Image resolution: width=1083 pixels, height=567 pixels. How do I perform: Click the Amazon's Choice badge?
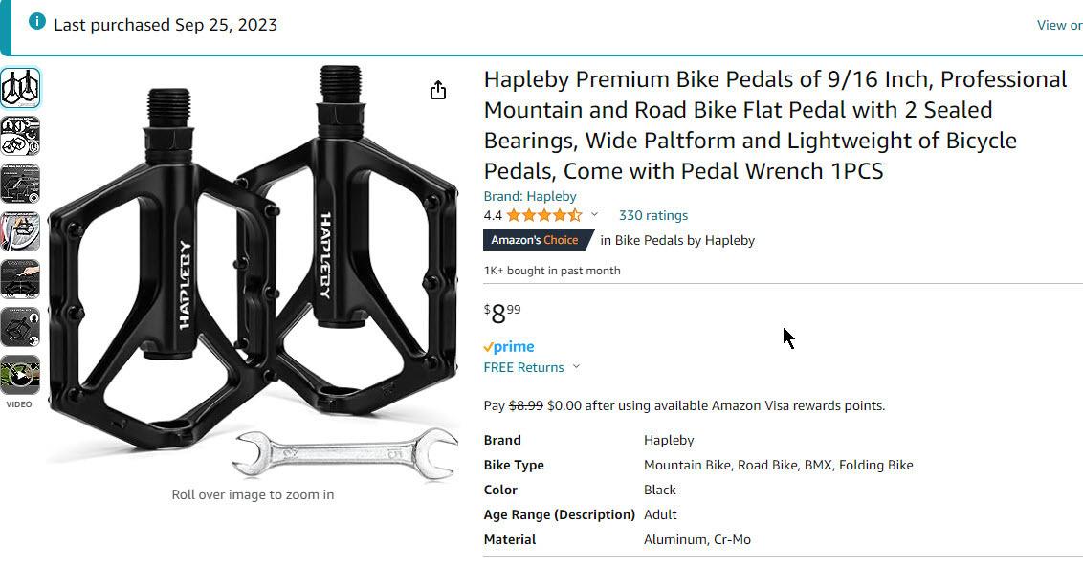pyautogui.click(x=536, y=240)
